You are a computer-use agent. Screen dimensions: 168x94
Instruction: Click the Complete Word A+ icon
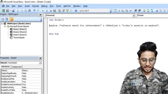click(x=131, y=10)
